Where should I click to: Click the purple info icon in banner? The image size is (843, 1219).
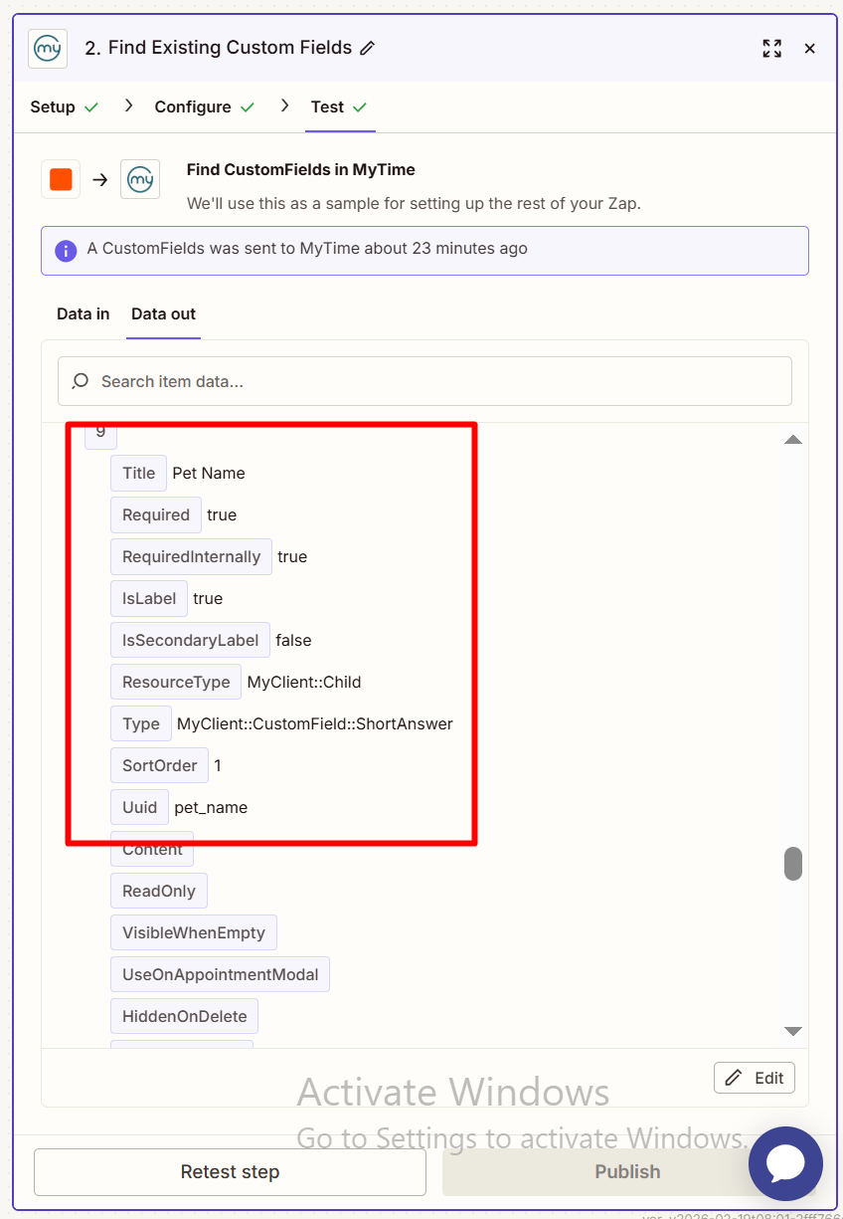(x=66, y=250)
